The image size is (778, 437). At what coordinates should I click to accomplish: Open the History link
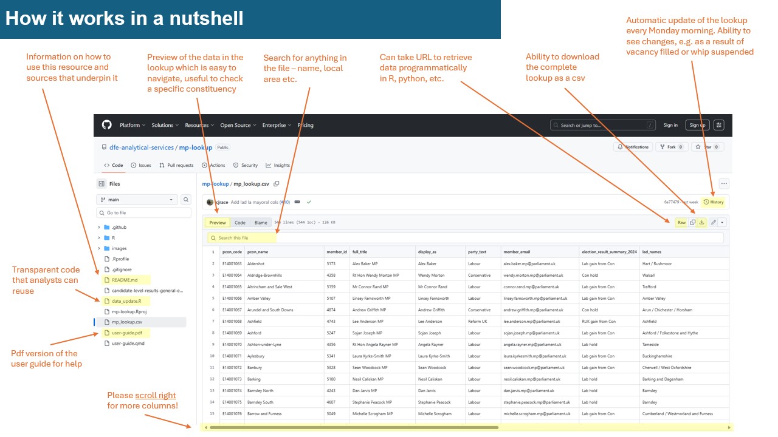pyautogui.click(x=714, y=202)
